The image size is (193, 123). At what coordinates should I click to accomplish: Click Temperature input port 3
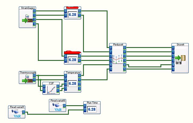66,89
